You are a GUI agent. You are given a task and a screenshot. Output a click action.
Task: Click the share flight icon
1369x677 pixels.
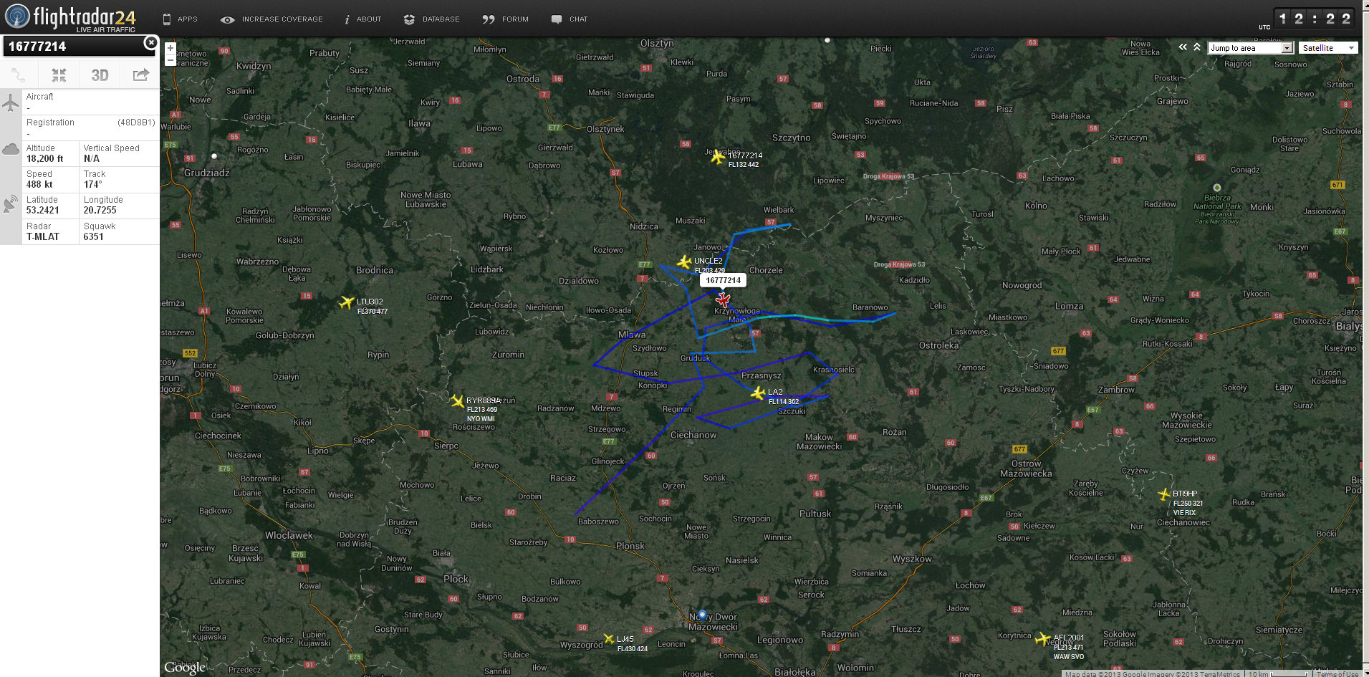[141, 75]
